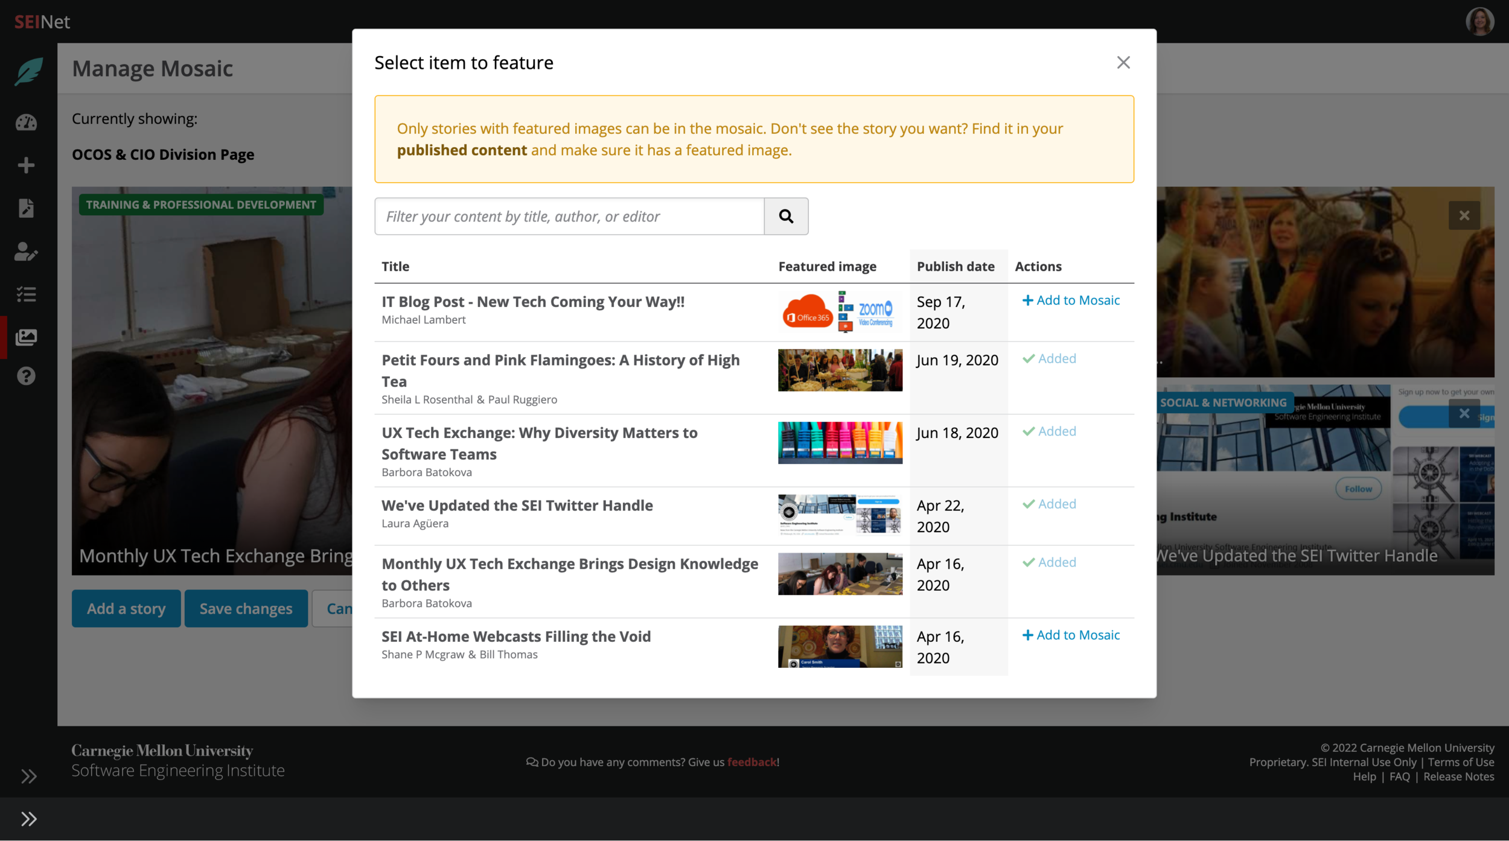Open the Help footer link

(1364, 776)
